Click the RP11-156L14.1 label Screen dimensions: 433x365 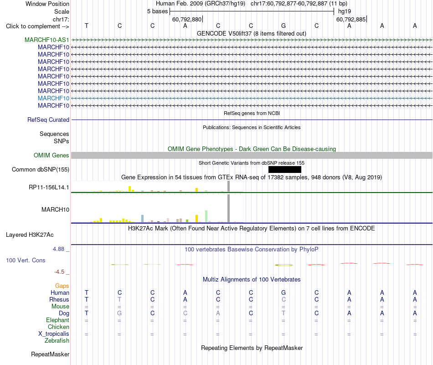point(49,187)
